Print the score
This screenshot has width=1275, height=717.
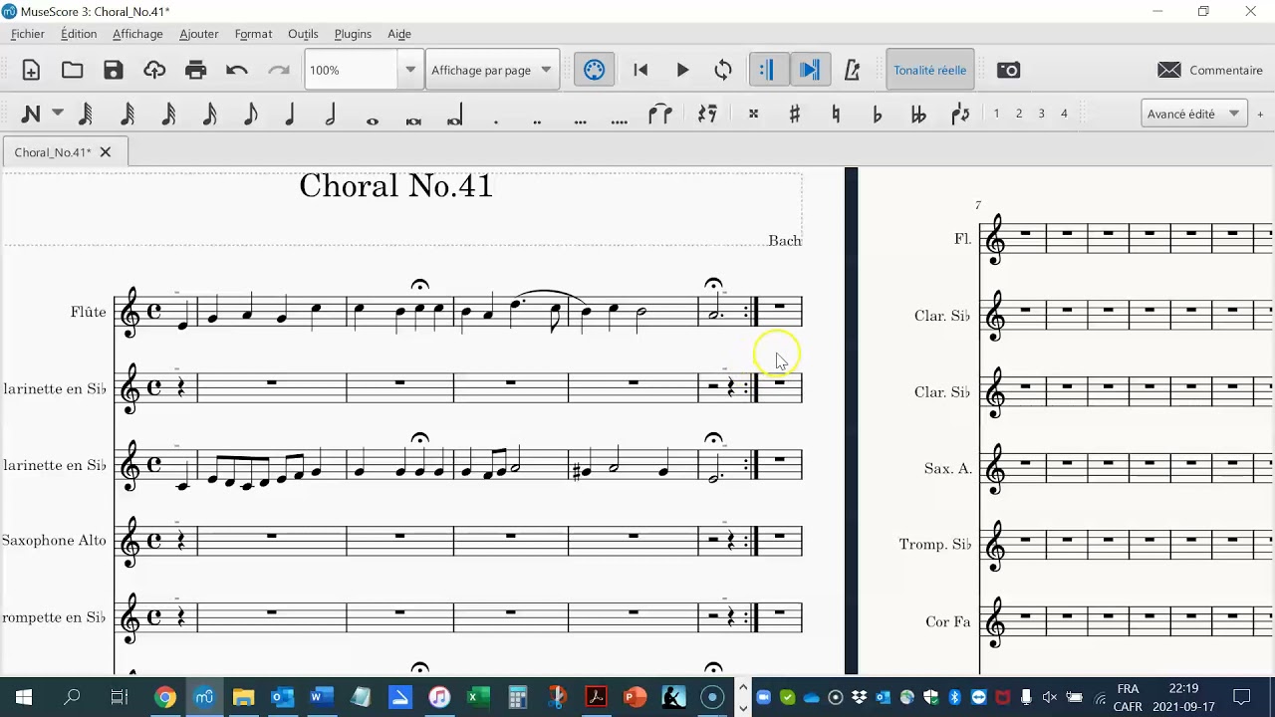[x=195, y=70]
